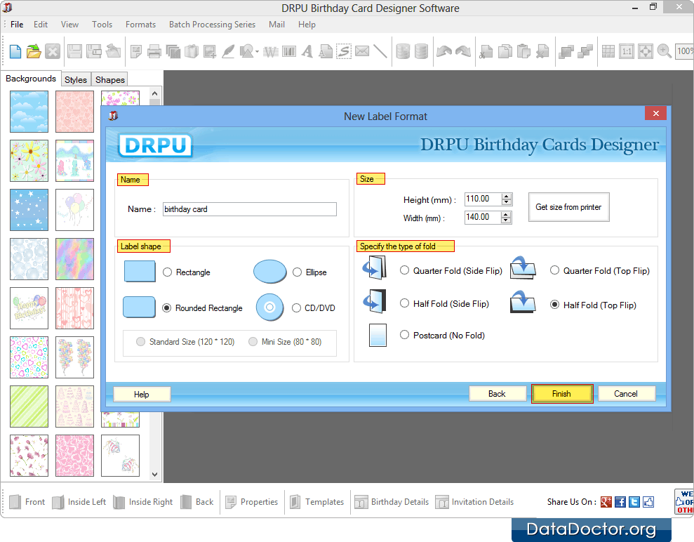Select the blue stars background thumbnail

29,210
